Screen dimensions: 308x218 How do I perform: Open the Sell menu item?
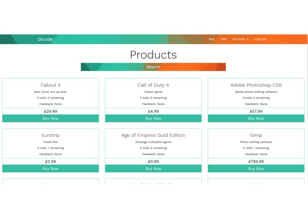[x=223, y=39]
